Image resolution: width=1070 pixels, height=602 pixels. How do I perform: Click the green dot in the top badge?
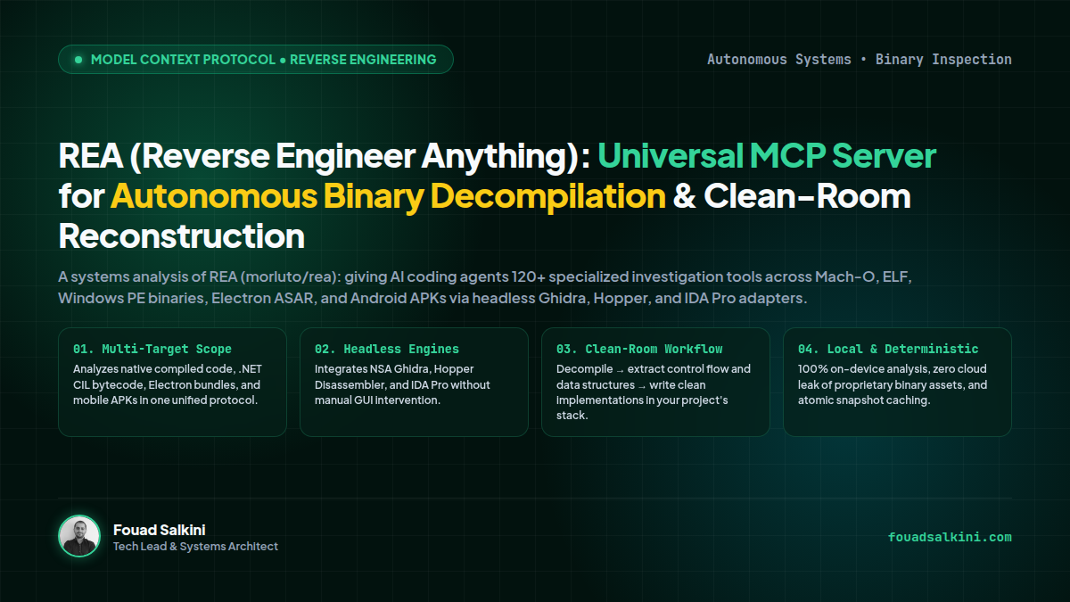[x=78, y=60]
